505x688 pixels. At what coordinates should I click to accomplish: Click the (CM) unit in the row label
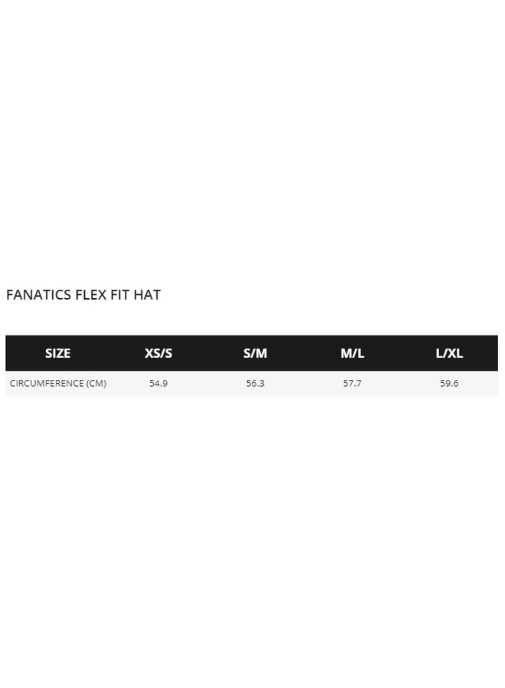(x=96, y=384)
